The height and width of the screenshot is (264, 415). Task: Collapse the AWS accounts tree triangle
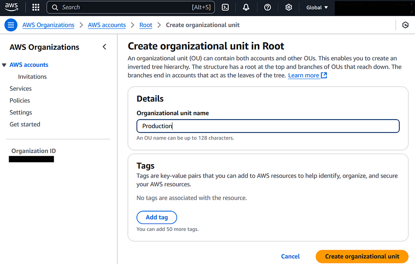(4, 65)
